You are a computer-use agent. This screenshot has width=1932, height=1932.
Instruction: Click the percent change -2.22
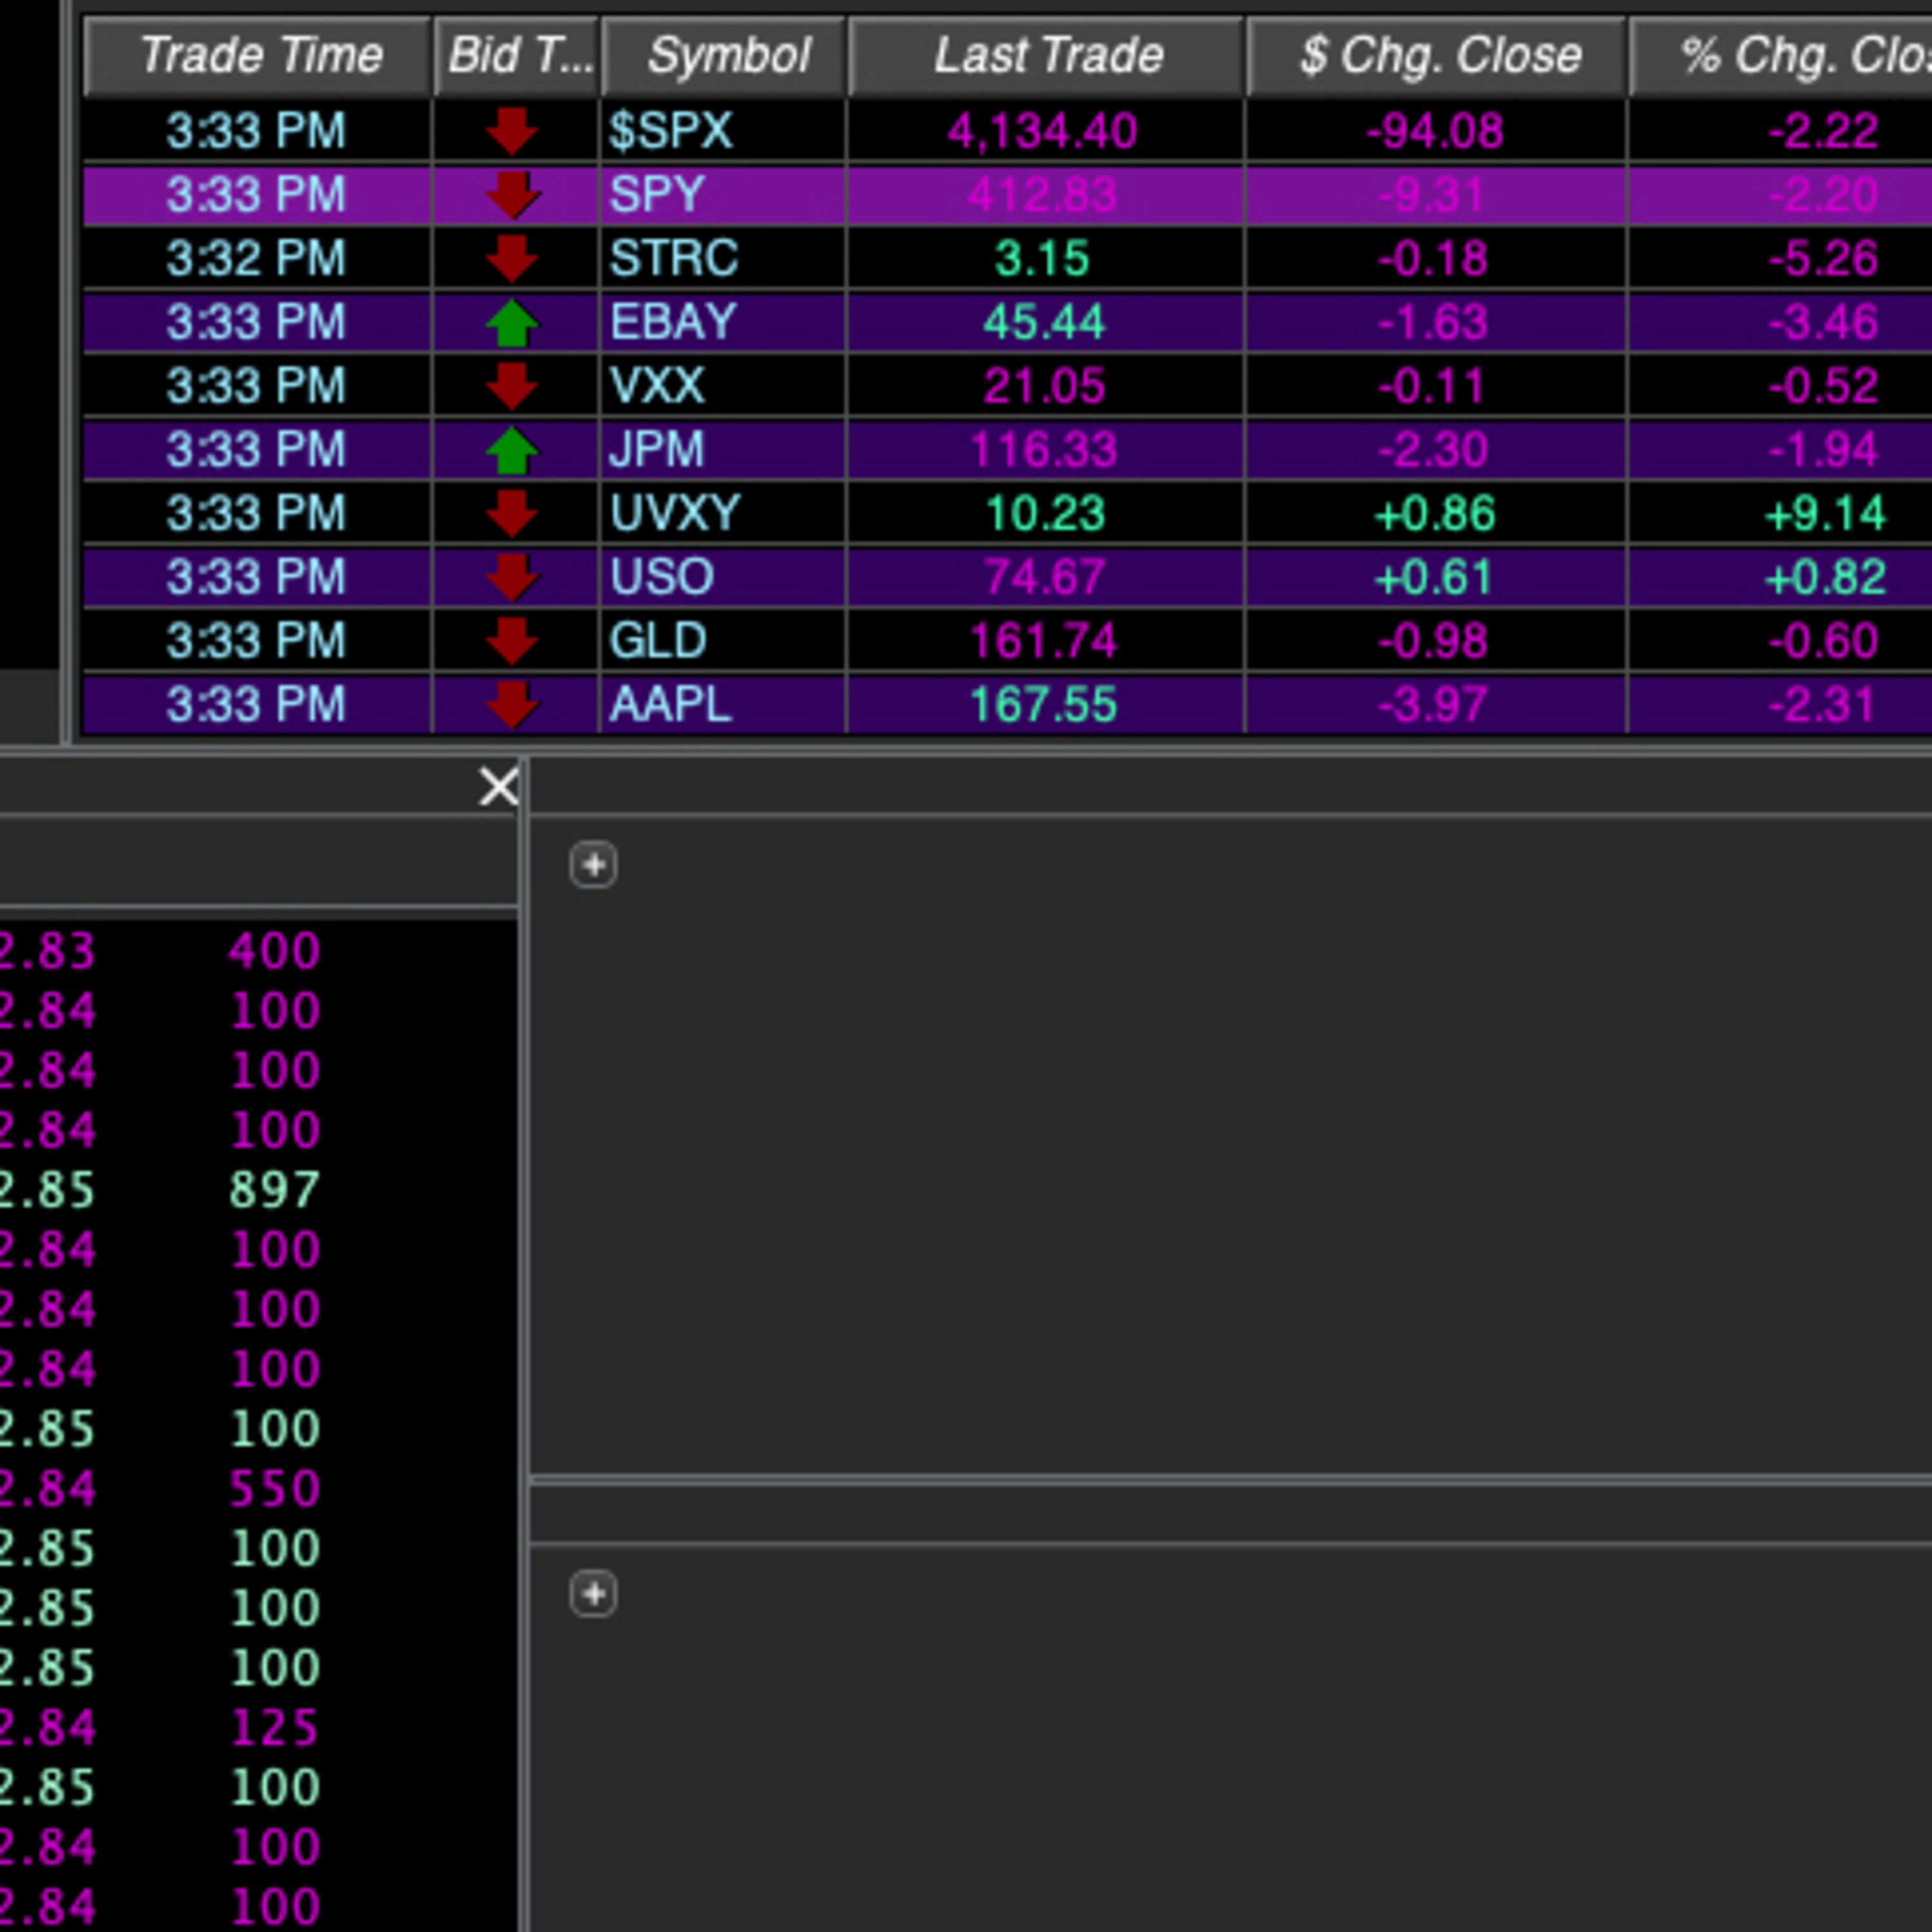1823,131
